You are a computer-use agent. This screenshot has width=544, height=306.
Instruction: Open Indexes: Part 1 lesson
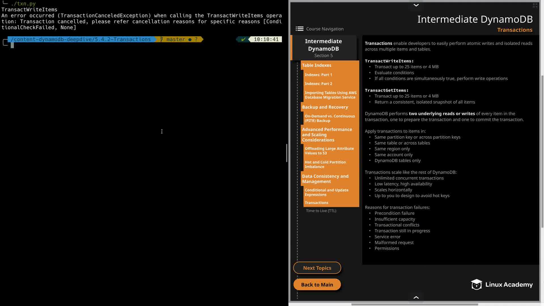pos(318,75)
